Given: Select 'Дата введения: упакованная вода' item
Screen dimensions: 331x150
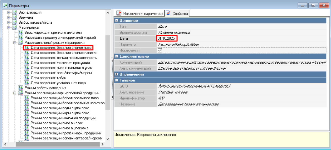Looking at the screenshot, I should 58,83.
